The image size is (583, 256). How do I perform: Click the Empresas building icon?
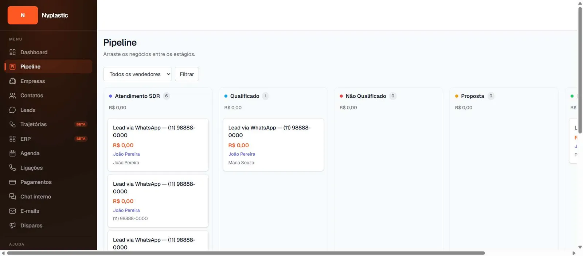12,81
